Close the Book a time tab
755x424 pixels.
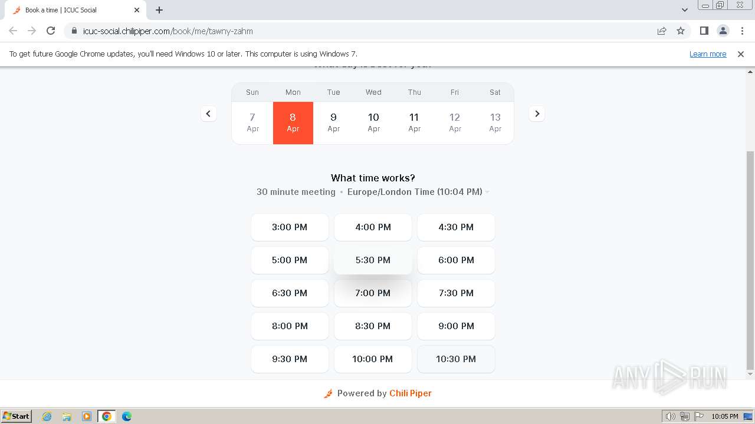coord(137,10)
